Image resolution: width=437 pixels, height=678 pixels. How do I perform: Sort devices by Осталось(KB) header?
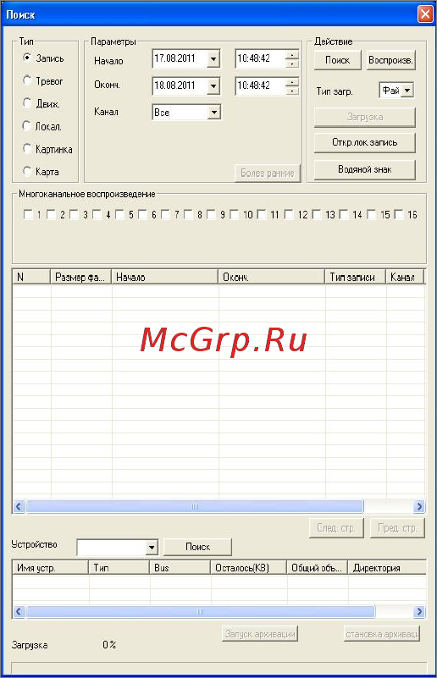click(249, 568)
